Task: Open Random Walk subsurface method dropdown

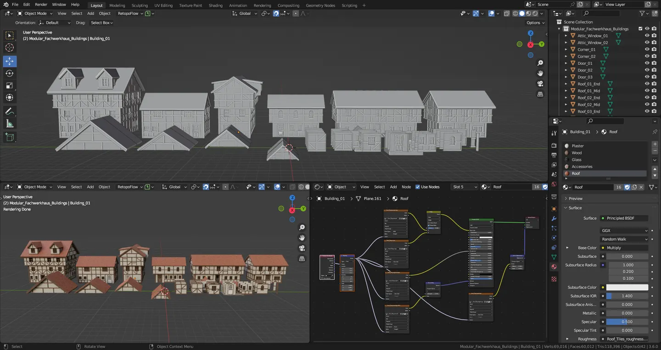Action: [624, 239]
